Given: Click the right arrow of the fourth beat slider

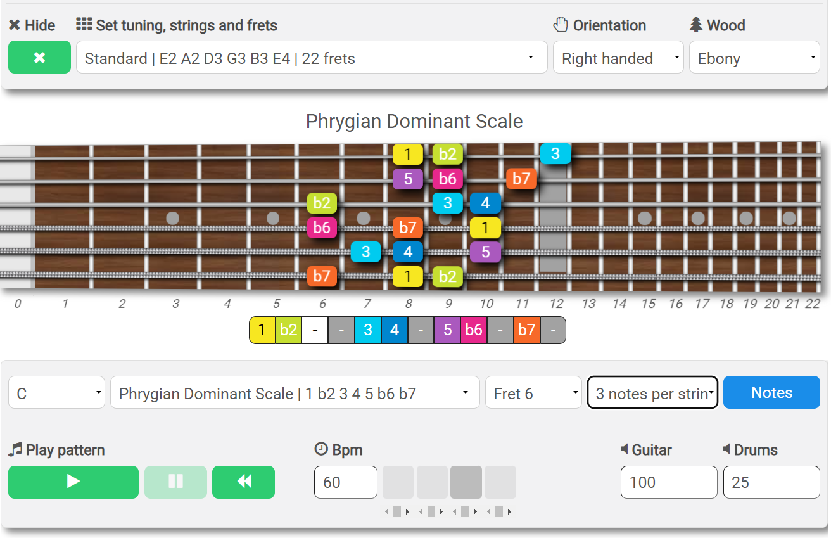Looking at the screenshot, I should 510,511.
